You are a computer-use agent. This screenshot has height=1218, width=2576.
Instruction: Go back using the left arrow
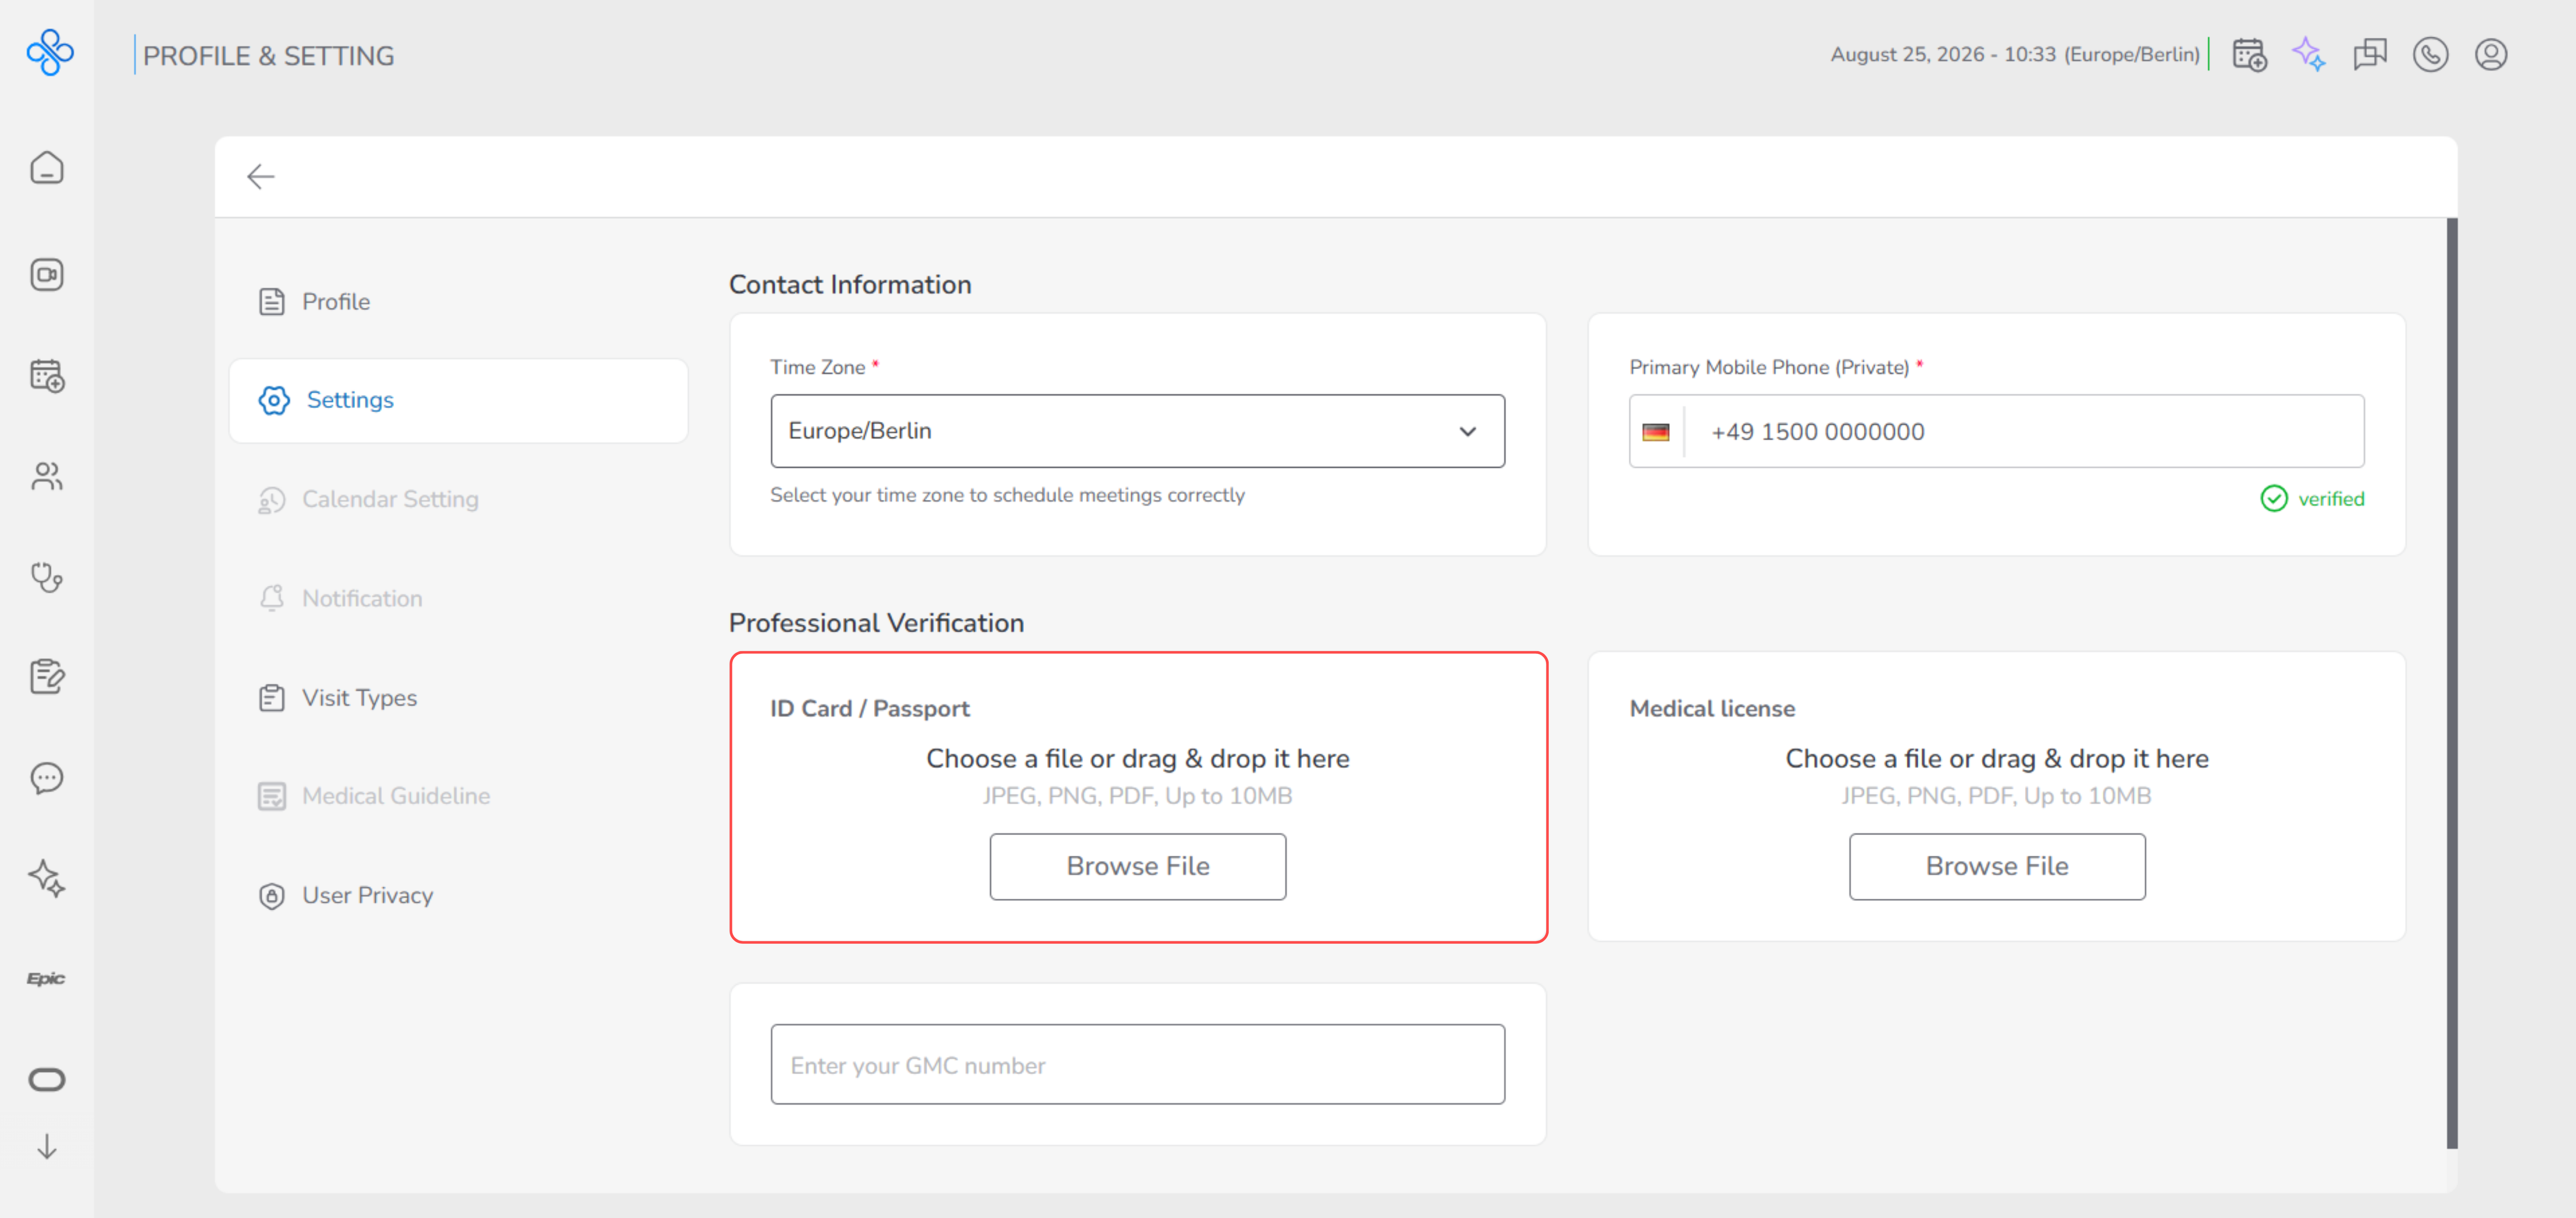click(260, 177)
